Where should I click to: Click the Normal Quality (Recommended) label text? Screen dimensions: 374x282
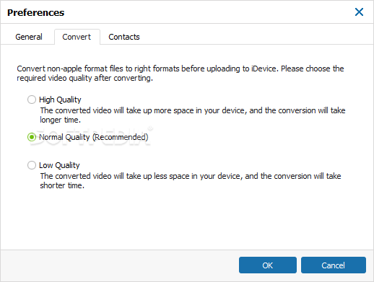(94, 137)
